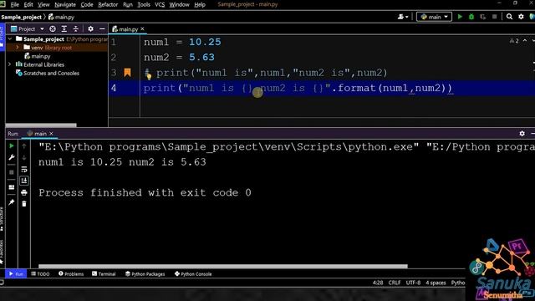Screen dimensions: 535x301
Task: Click main.py breadcrumb in navigation bar
Action: coord(61,17)
